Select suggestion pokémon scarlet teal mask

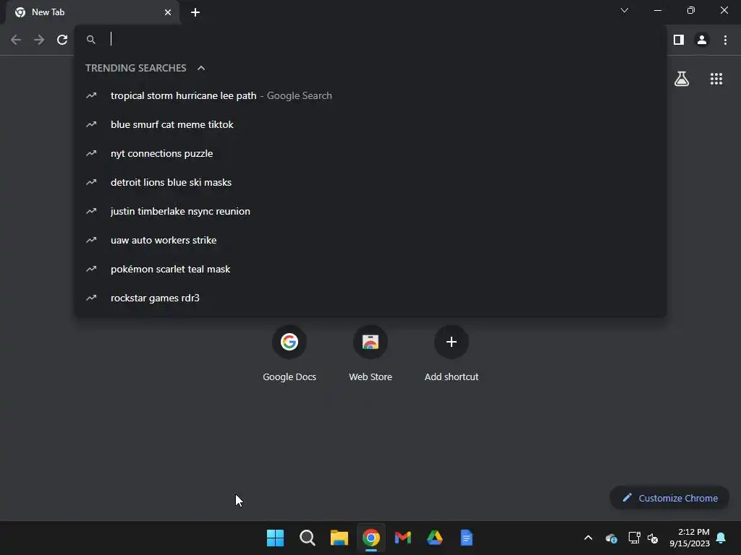(x=370, y=269)
